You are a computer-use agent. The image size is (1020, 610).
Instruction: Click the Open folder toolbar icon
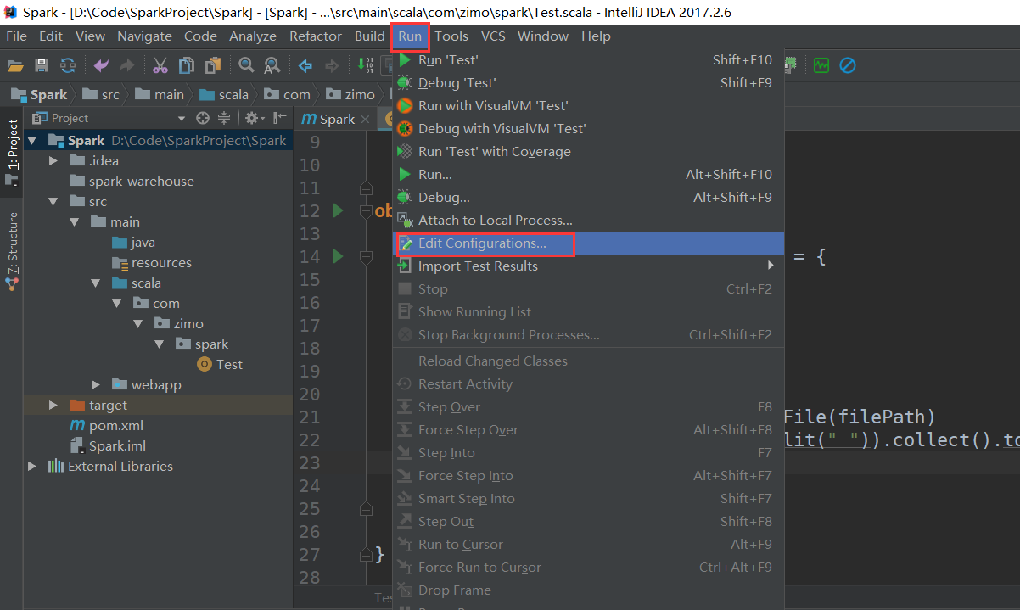[14, 65]
